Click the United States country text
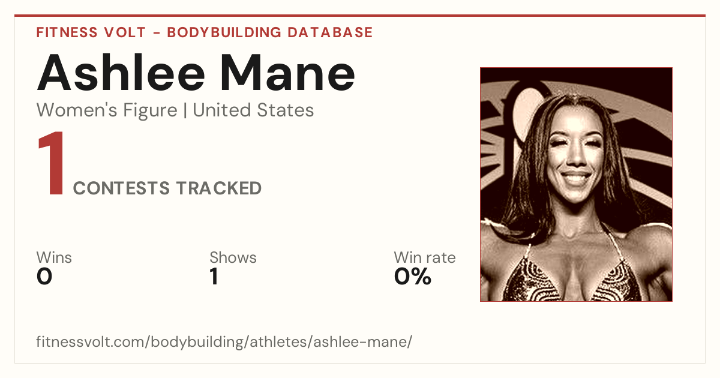This screenshot has width=720, height=378. click(253, 110)
